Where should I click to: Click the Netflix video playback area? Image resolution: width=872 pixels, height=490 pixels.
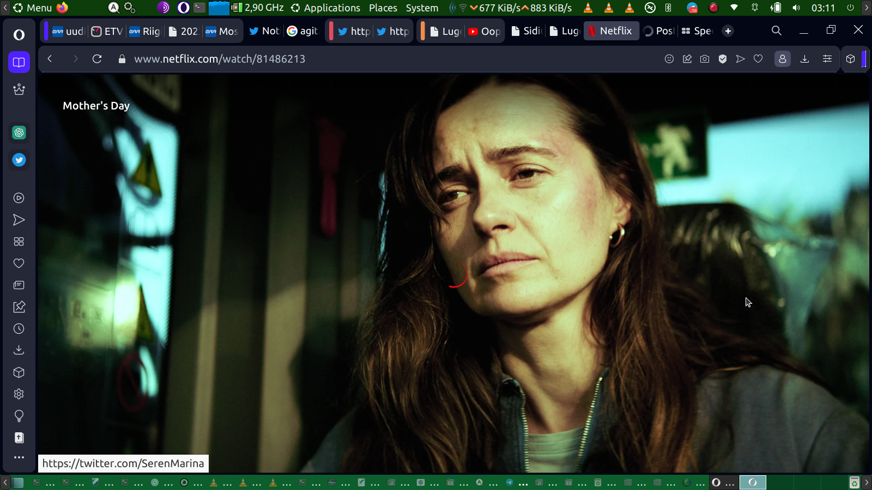point(453,273)
